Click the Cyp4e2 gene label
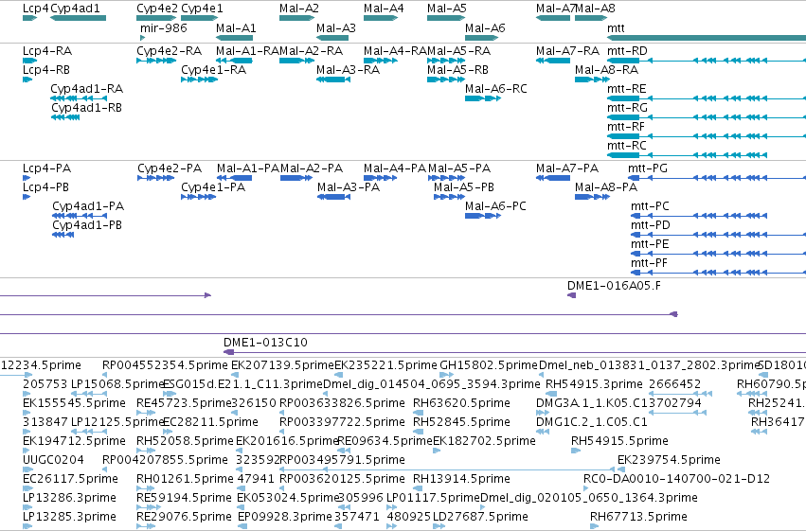Viewport: 806px width, 531px height. [x=157, y=9]
